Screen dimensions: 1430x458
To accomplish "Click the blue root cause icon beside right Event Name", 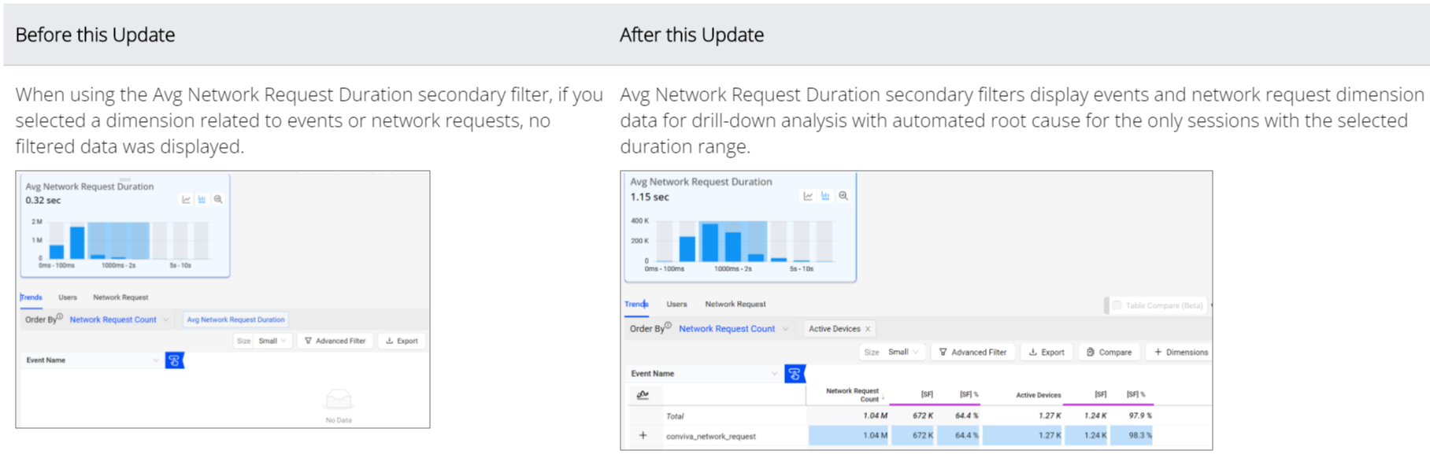I will click(795, 374).
